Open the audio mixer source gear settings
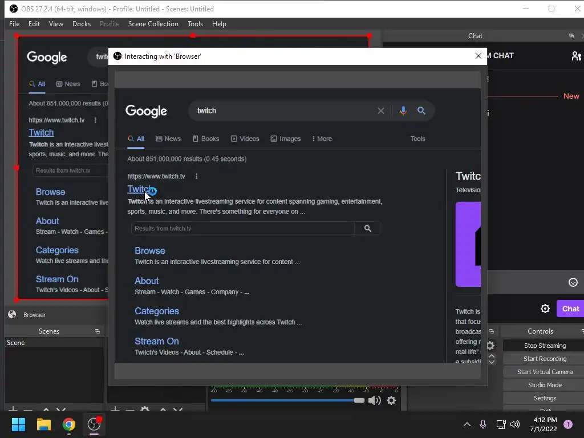Viewport: 584px width, 438px height. [391, 400]
